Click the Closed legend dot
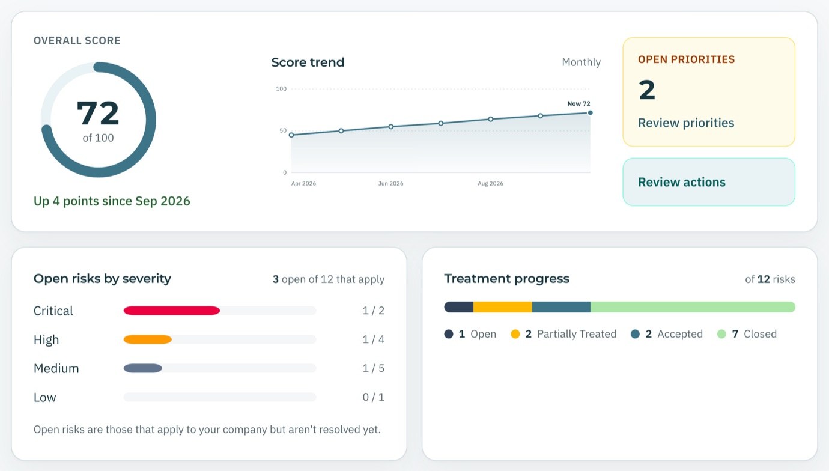 722,334
